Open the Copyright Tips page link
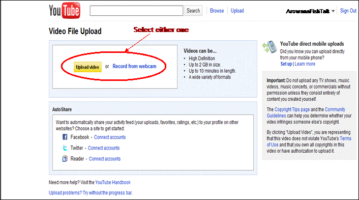Screen dimensions: 359x200 tap(292, 109)
